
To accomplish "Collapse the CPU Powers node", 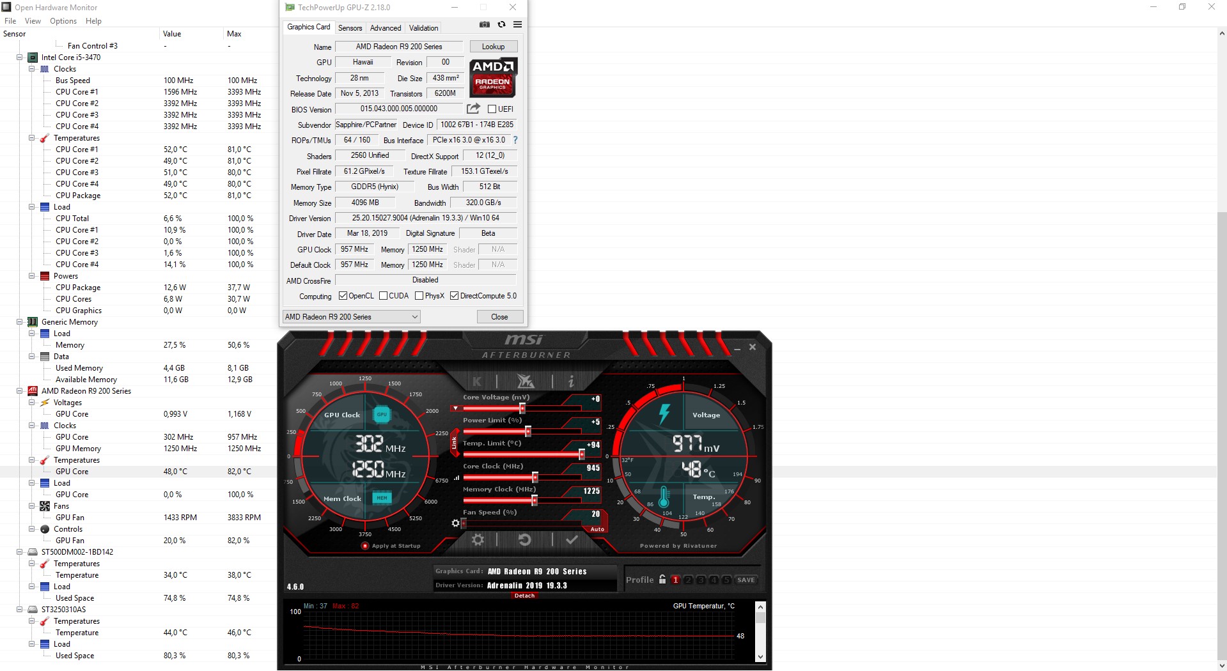I will pyautogui.click(x=31, y=276).
